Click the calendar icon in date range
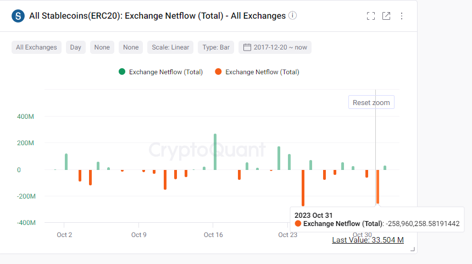This screenshot has height=264, width=472. click(x=247, y=47)
